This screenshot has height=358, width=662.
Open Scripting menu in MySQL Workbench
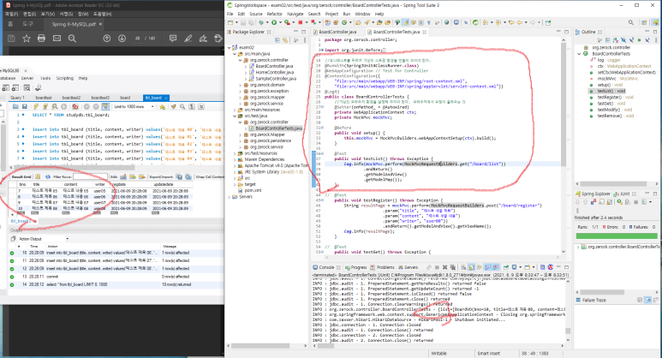pyautogui.click(x=64, y=78)
